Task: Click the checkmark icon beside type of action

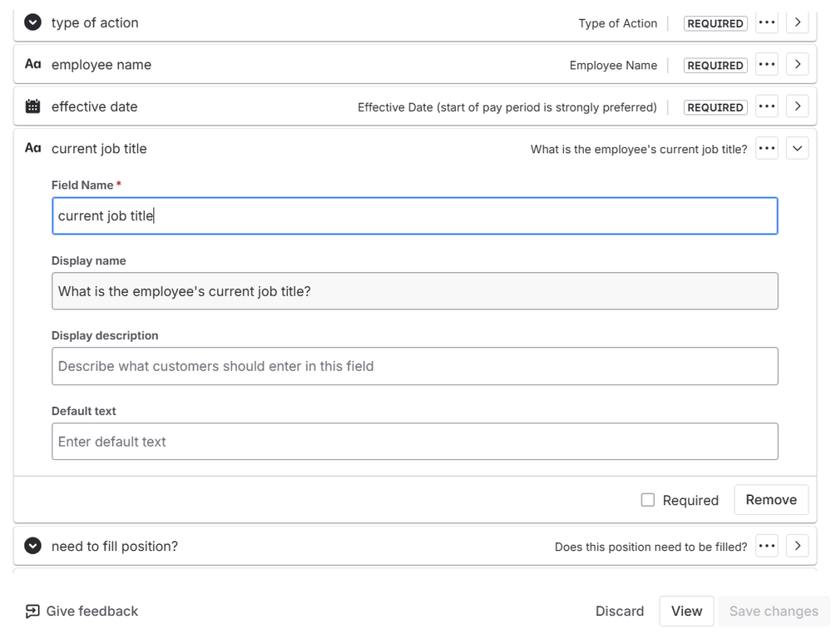Action: point(32,22)
